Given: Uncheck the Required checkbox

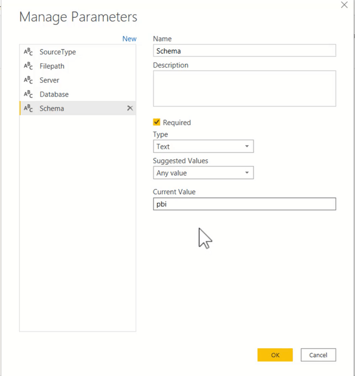Looking at the screenshot, I should (156, 122).
